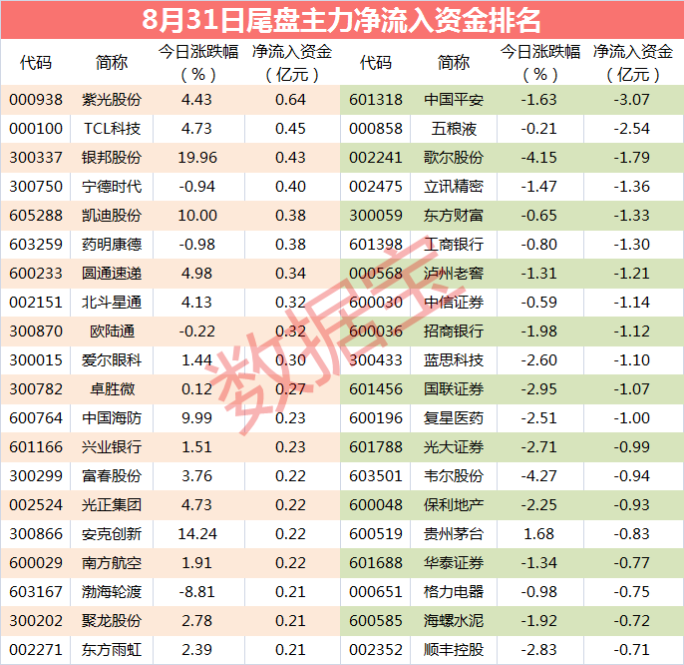Image resolution: width=684 pixels, height=665 pixels.
Task: Click the title 8月31日尾盘主力净流入资金排名
Action: click(341, 20)
